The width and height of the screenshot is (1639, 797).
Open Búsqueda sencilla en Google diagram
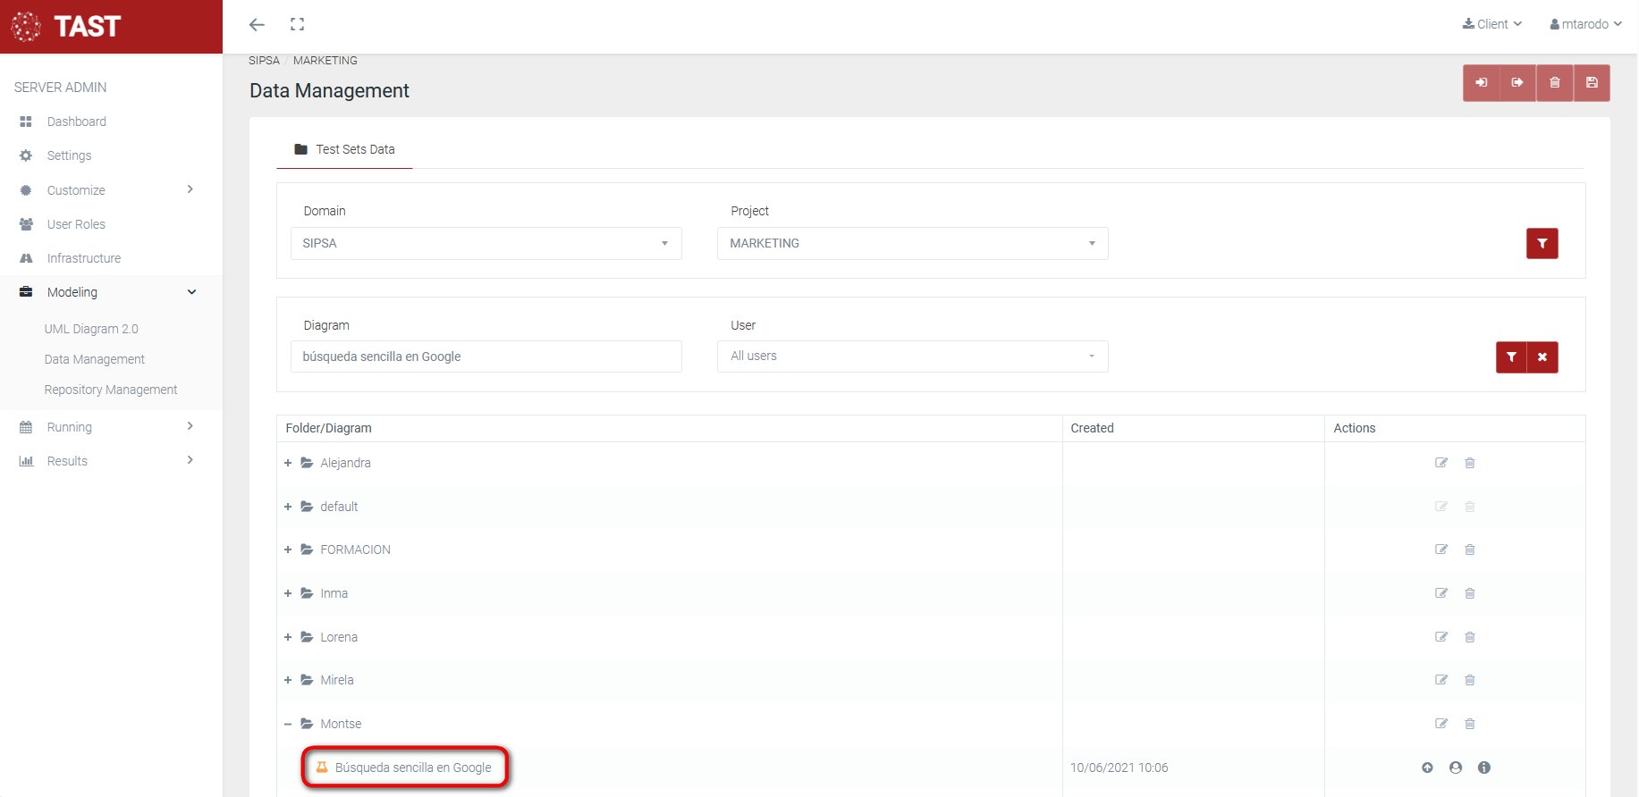[x=412, y=768]
